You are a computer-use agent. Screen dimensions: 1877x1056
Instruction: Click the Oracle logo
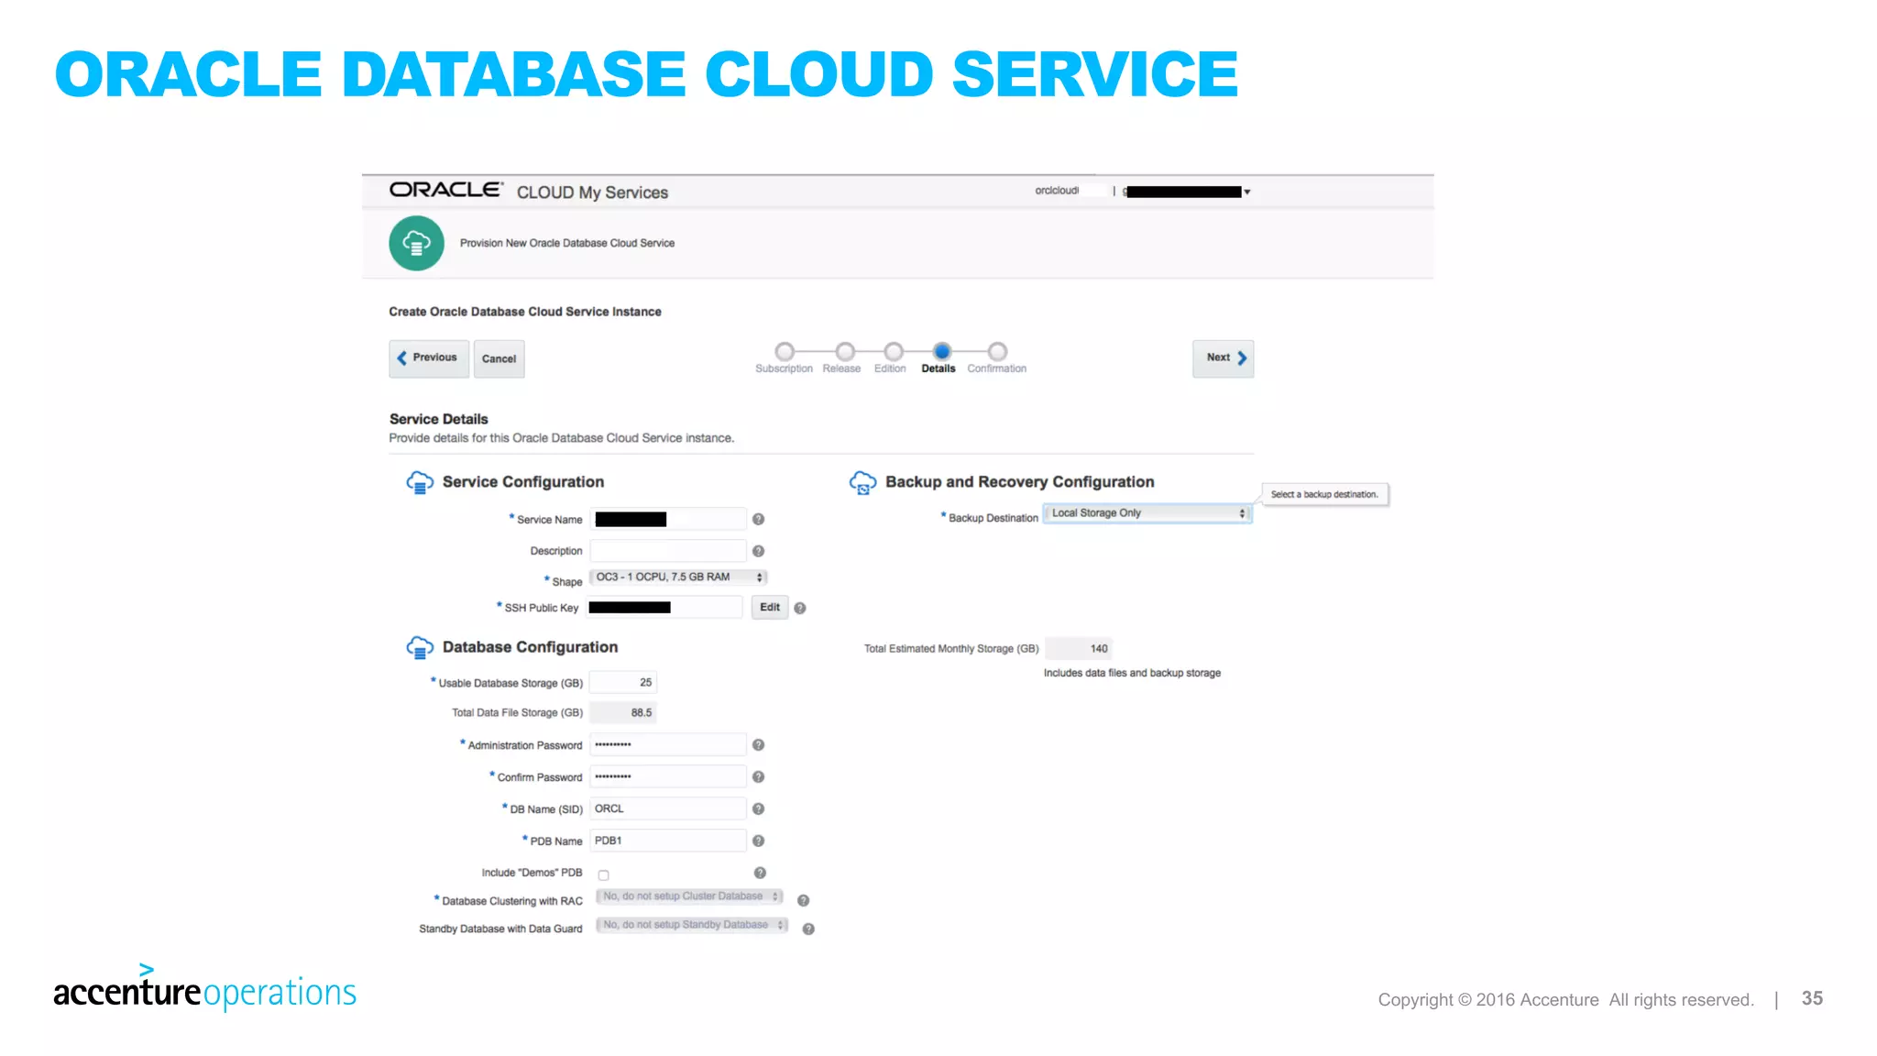pos(446,190)
